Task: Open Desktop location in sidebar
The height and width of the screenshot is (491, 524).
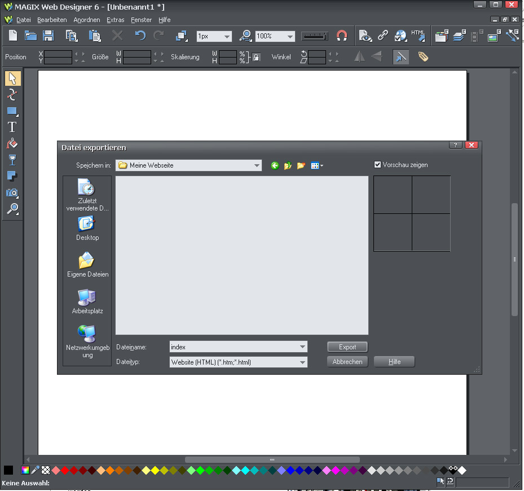Action: [x=87, y=228]
